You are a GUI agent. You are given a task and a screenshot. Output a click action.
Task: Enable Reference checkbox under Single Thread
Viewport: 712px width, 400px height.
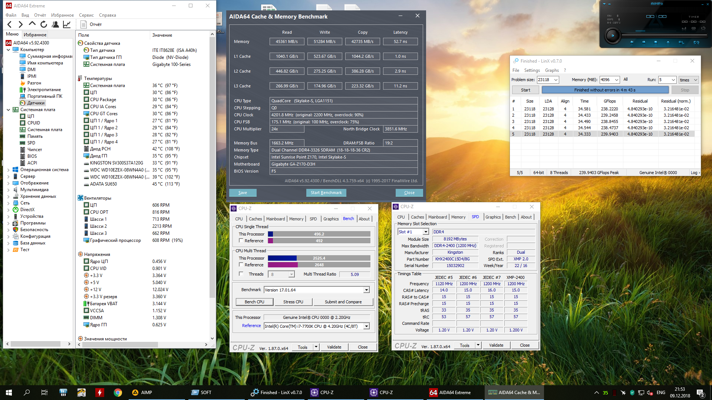click(x=241, y=241)
